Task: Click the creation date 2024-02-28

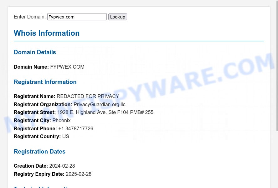Action: click(62, 166)
